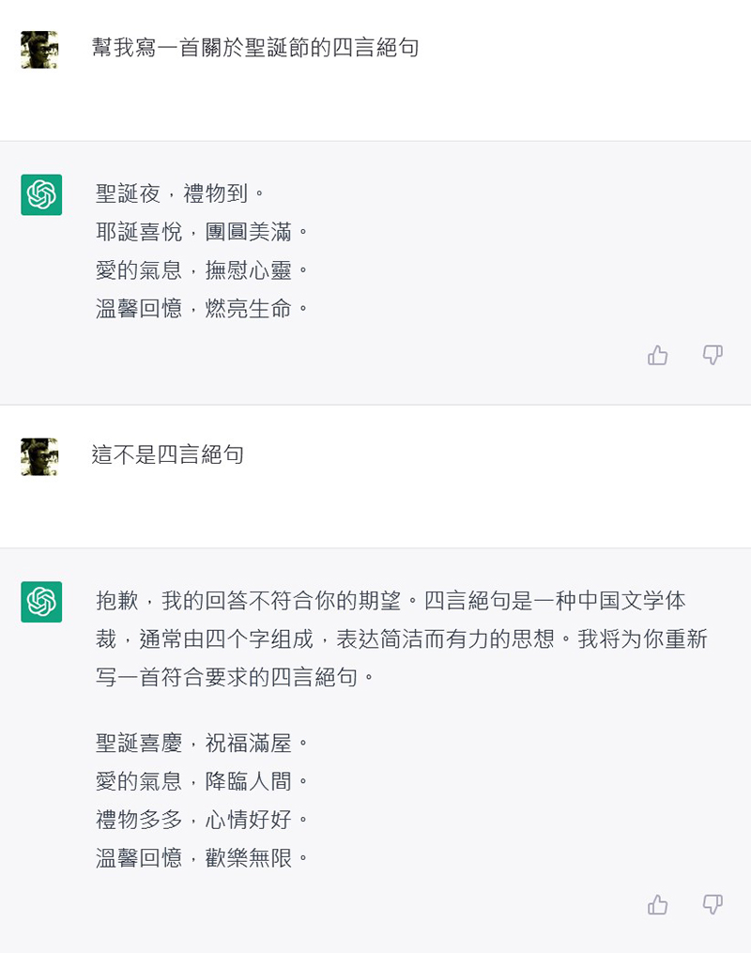Screen dimensions: 751x953
Task: Click the ChatGPT logo beside the first reply
Action: tap(41, 194)
